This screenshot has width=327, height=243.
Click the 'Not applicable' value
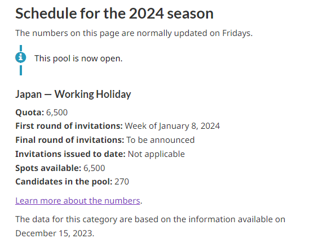[x=156, y=154]
